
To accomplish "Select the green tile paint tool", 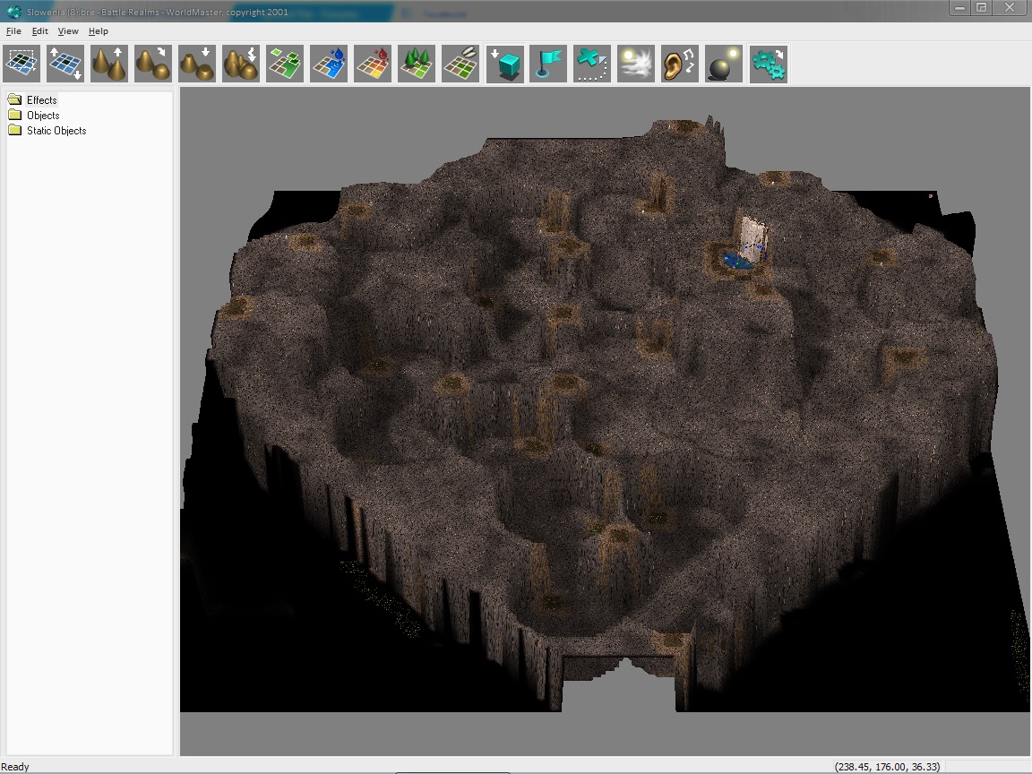I will point(285,64).
